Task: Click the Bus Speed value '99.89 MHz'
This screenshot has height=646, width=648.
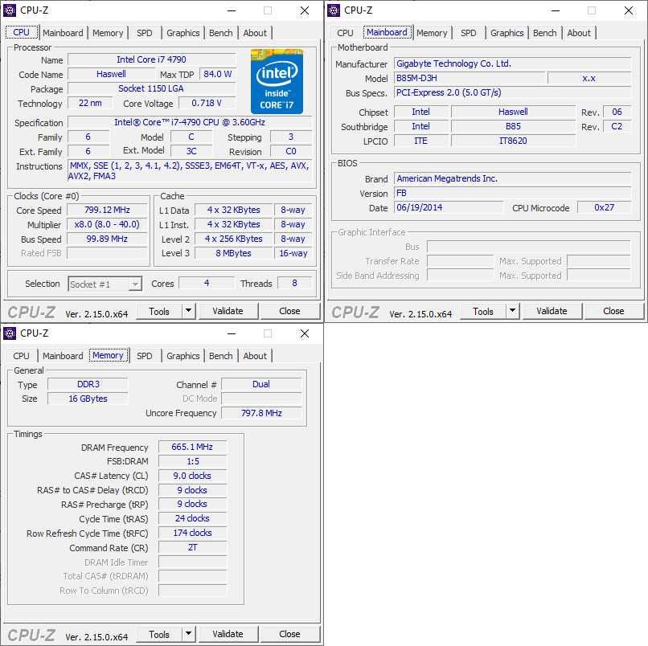Action: [107, 239]
